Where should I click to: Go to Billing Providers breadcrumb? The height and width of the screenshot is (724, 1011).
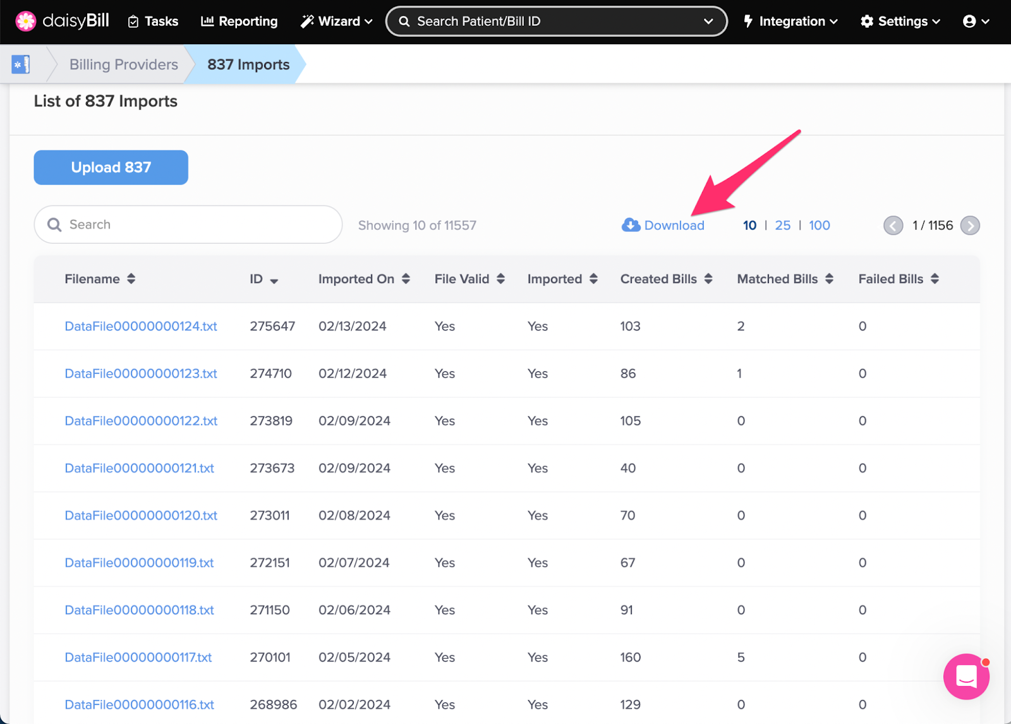click(124, 64)
